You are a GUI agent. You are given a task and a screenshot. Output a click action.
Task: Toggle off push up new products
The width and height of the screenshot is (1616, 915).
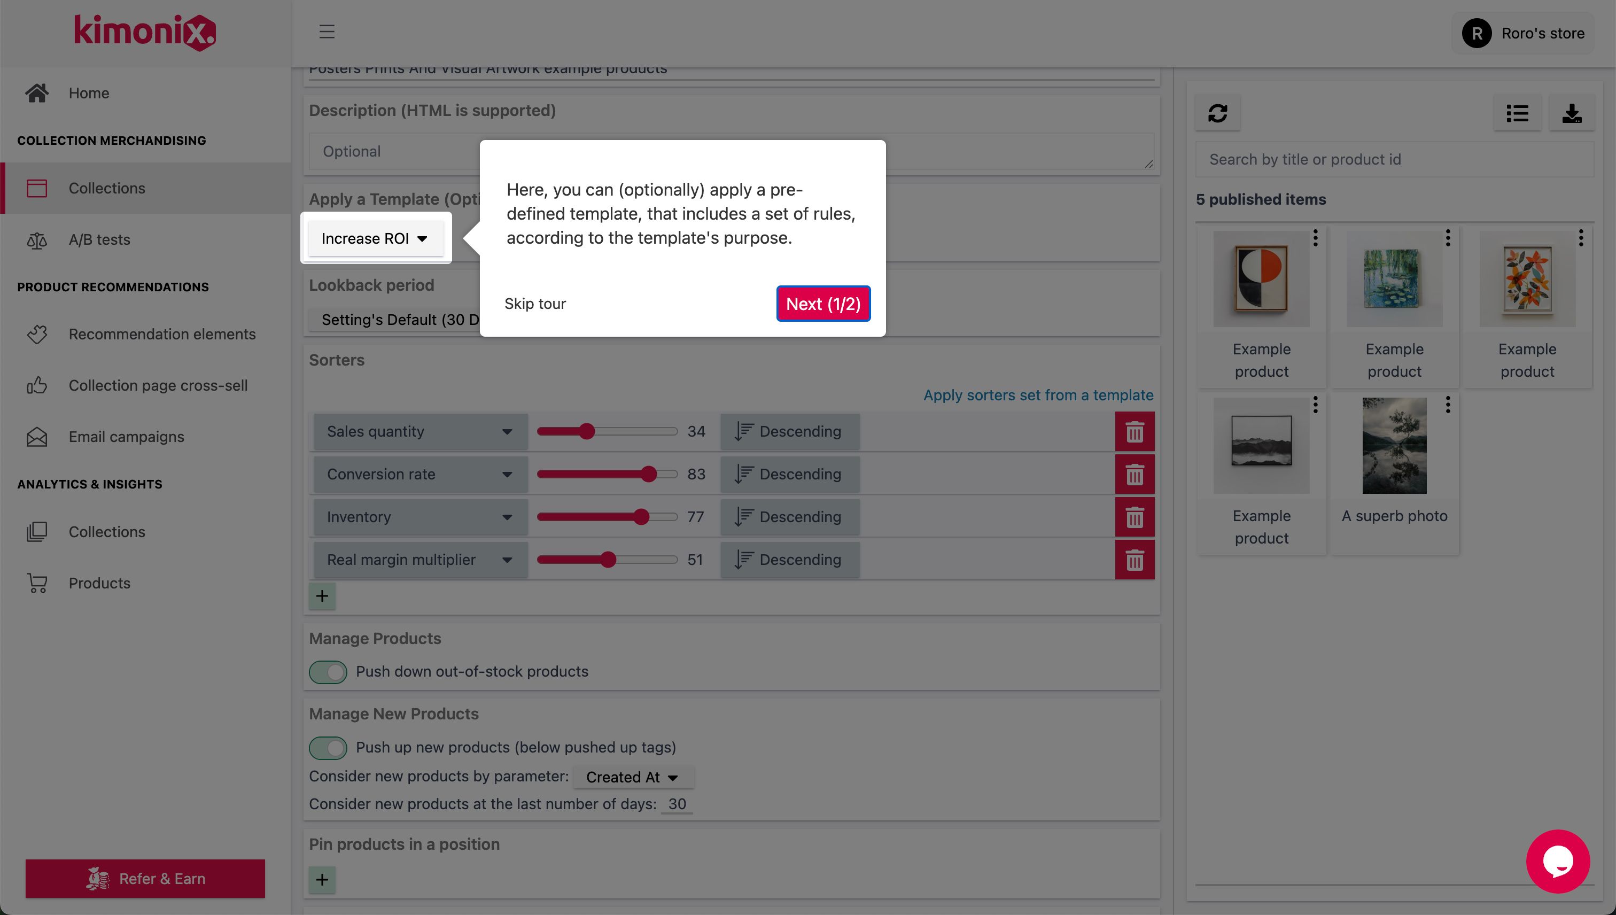[x=328, y=748]
